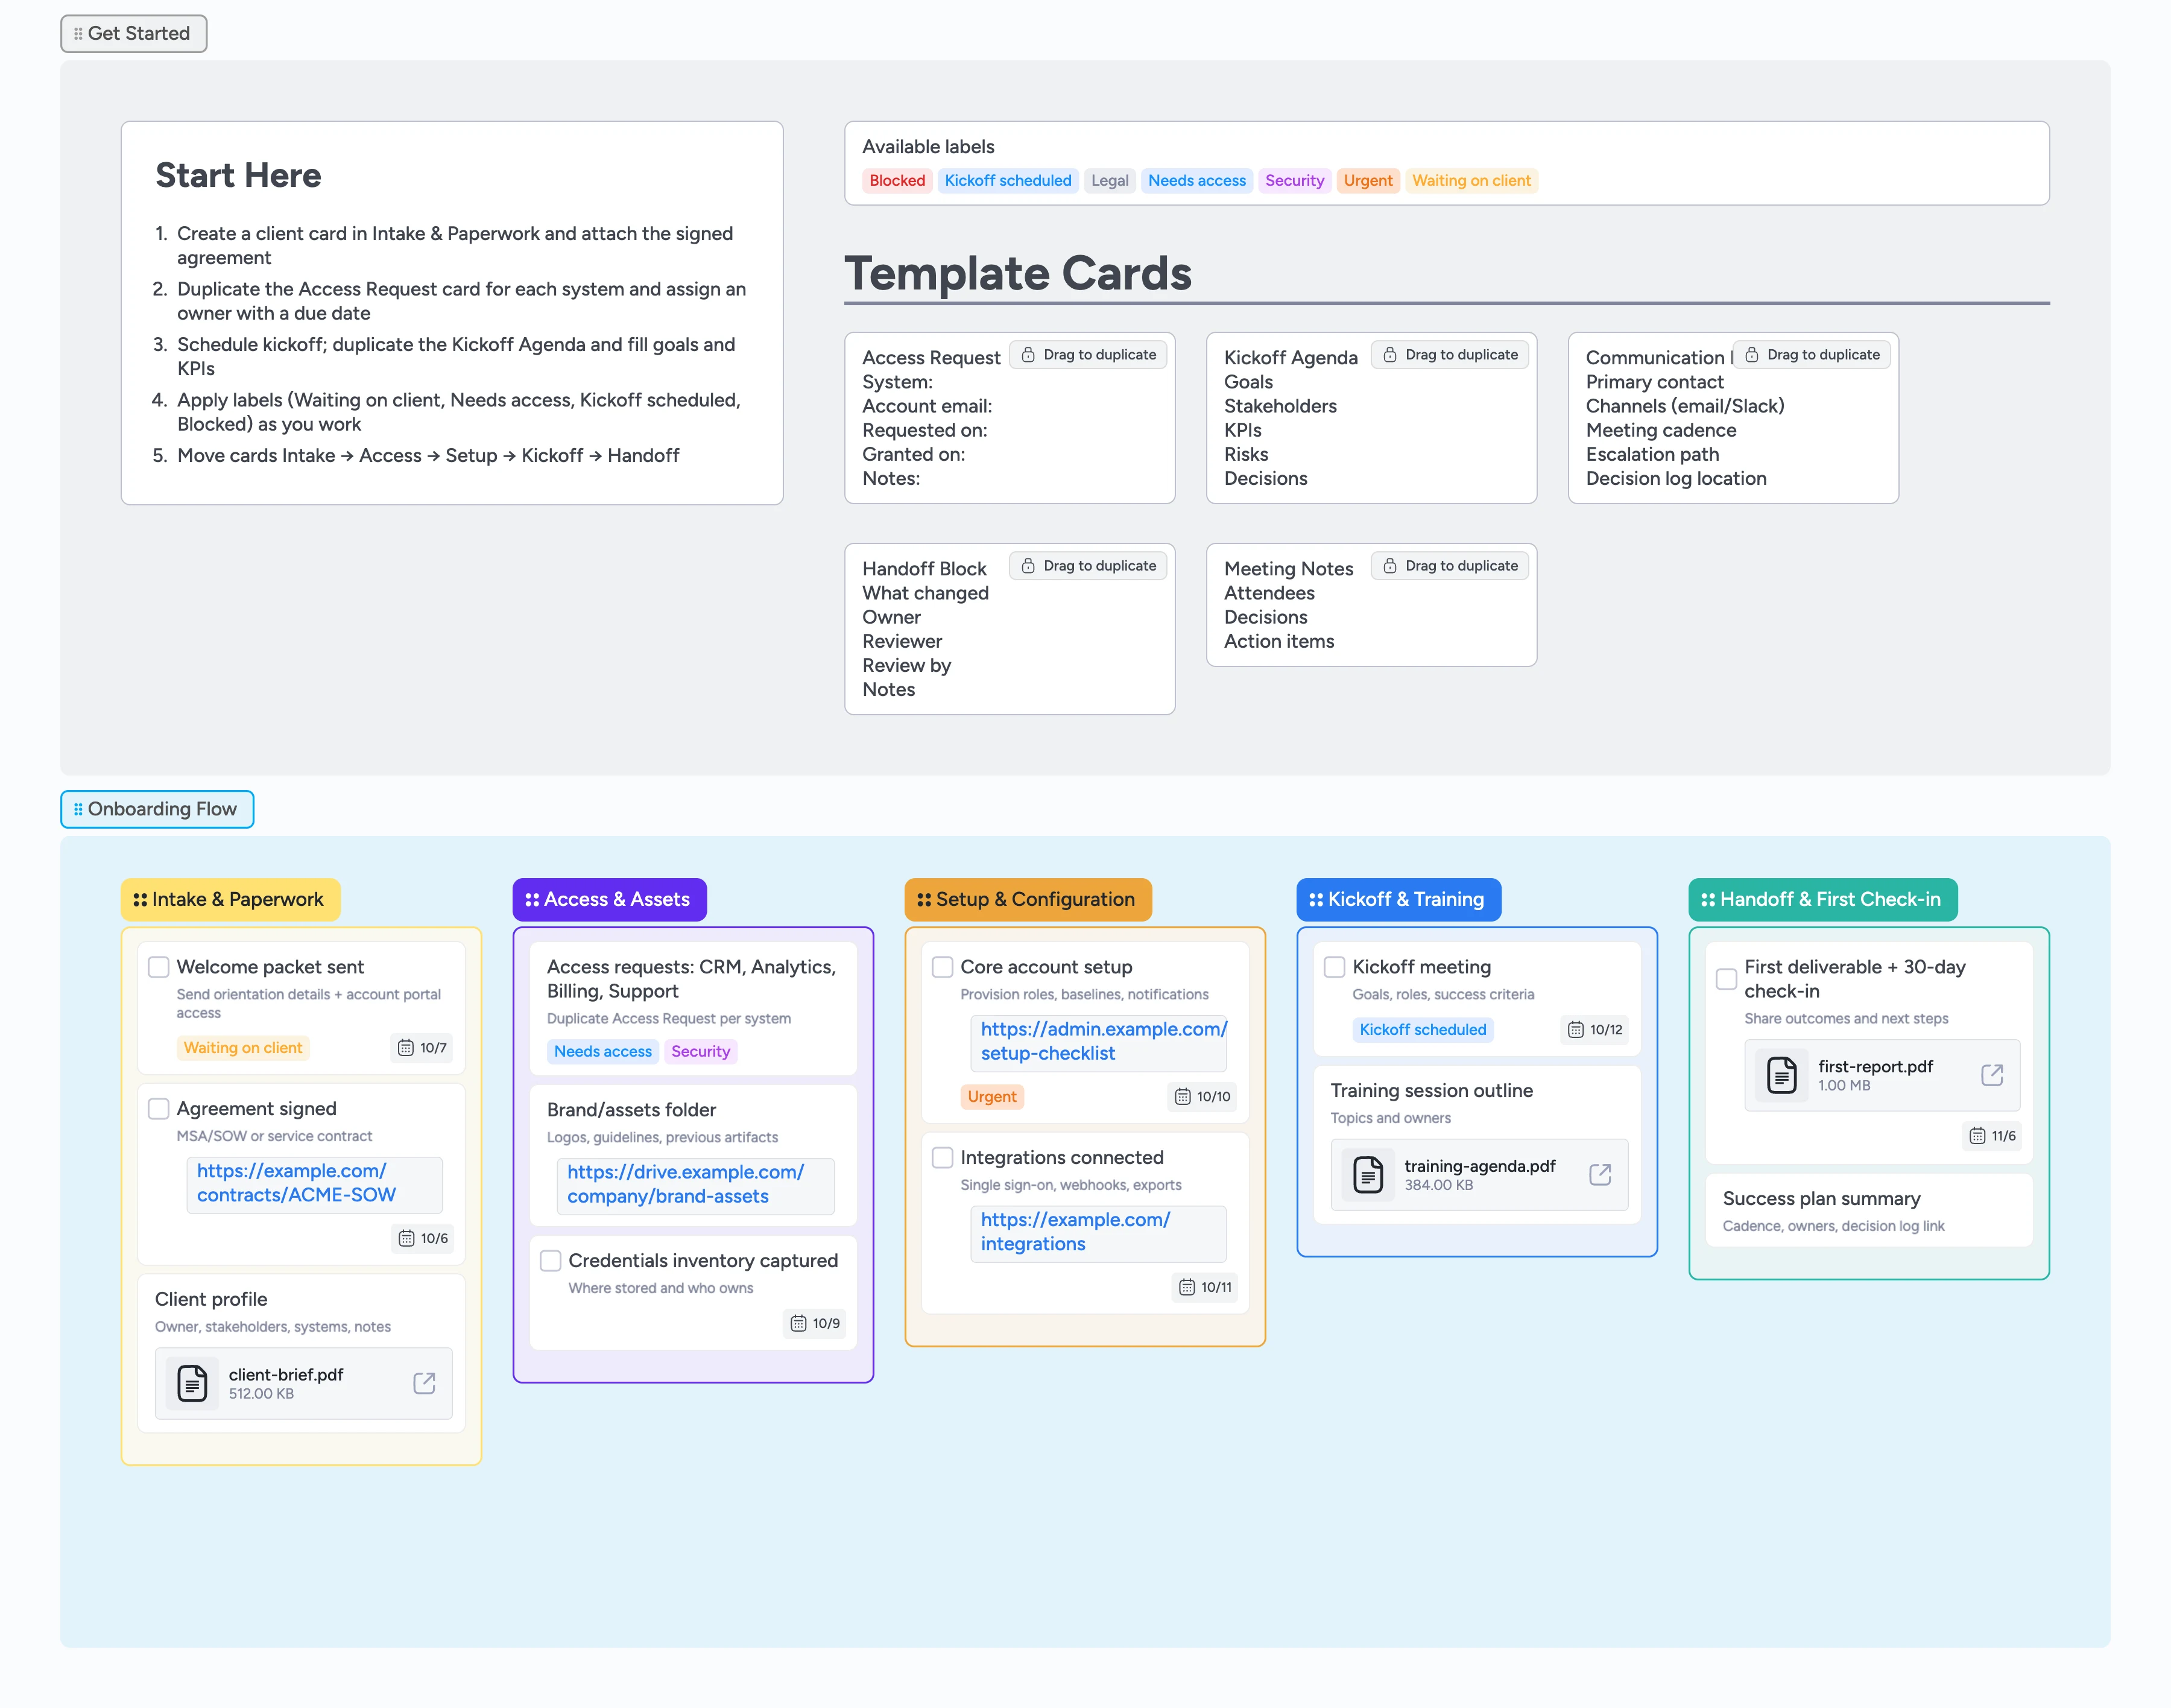This screenshot has width=2171, height=1708.
Task: Select the Setup & Configuration column header
Action: [1028, 900]
